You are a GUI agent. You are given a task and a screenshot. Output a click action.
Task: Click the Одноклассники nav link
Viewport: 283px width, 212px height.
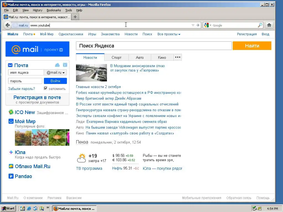tap(71, 34)
